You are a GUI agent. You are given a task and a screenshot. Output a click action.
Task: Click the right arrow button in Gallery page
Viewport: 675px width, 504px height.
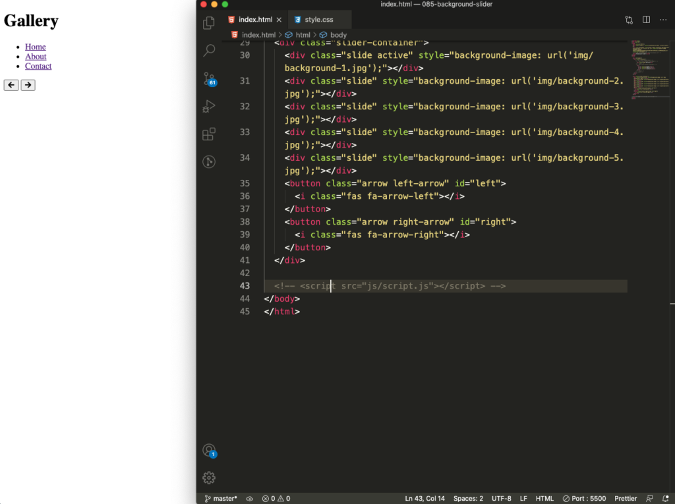coord(28,85)
